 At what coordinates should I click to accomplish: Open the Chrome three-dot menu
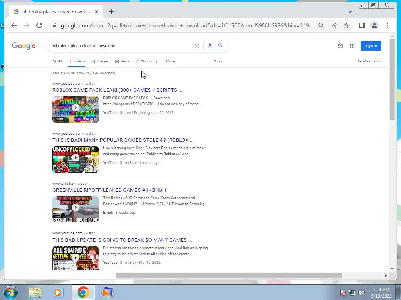[387, 25]
